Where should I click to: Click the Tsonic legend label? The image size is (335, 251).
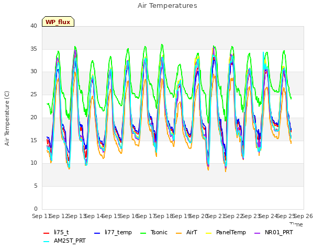coord(159,232)
